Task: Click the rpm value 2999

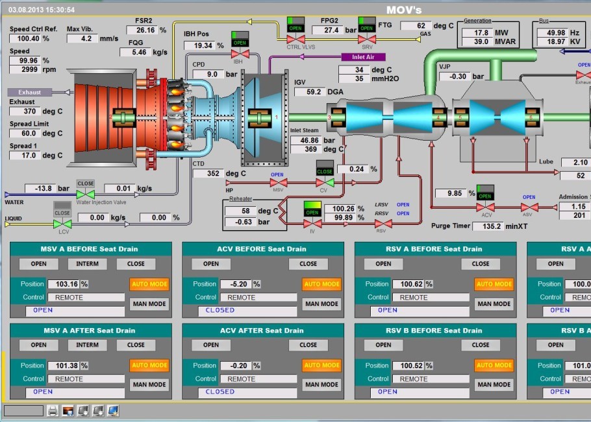Action: (25, 69)
